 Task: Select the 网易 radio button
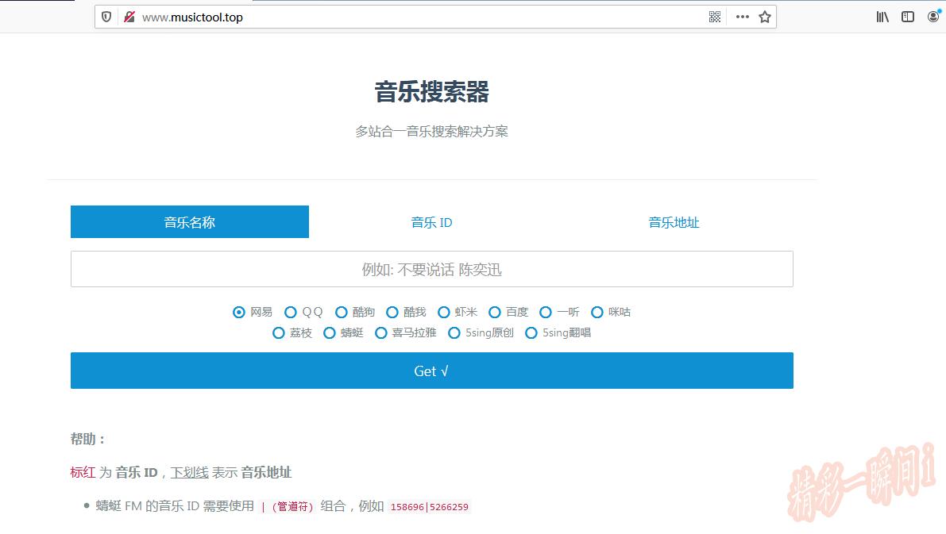click(x=239, y=312)
